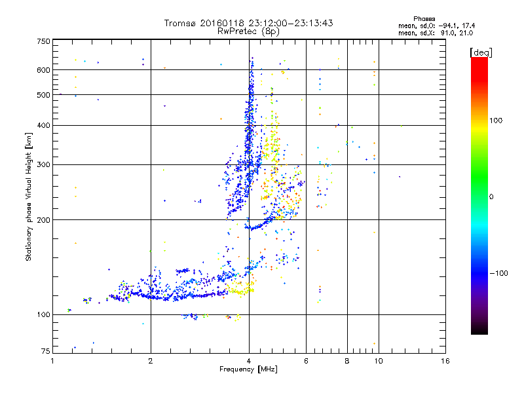Click the x-axis frequency tick label "1"
The height and width of the screenshot is (393, 524).
52,361
